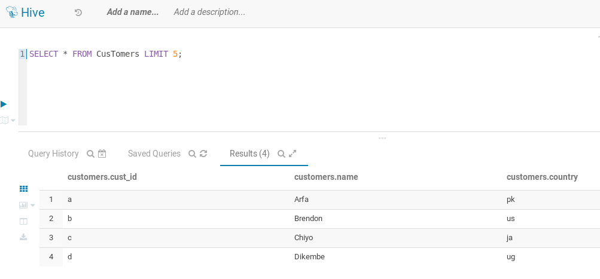The image size is (600, 279).
Task: Open the chart type dropdown
Action: coord(27,206)
